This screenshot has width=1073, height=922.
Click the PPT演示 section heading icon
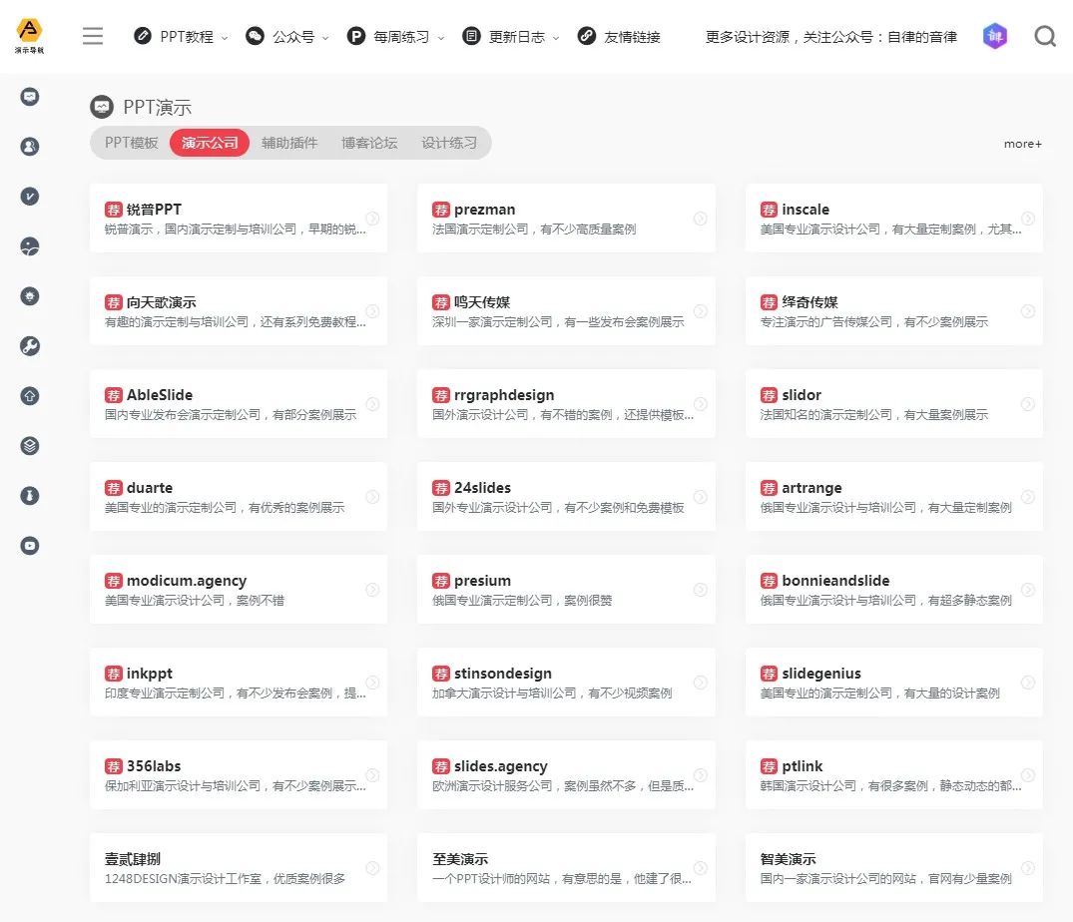102,107
